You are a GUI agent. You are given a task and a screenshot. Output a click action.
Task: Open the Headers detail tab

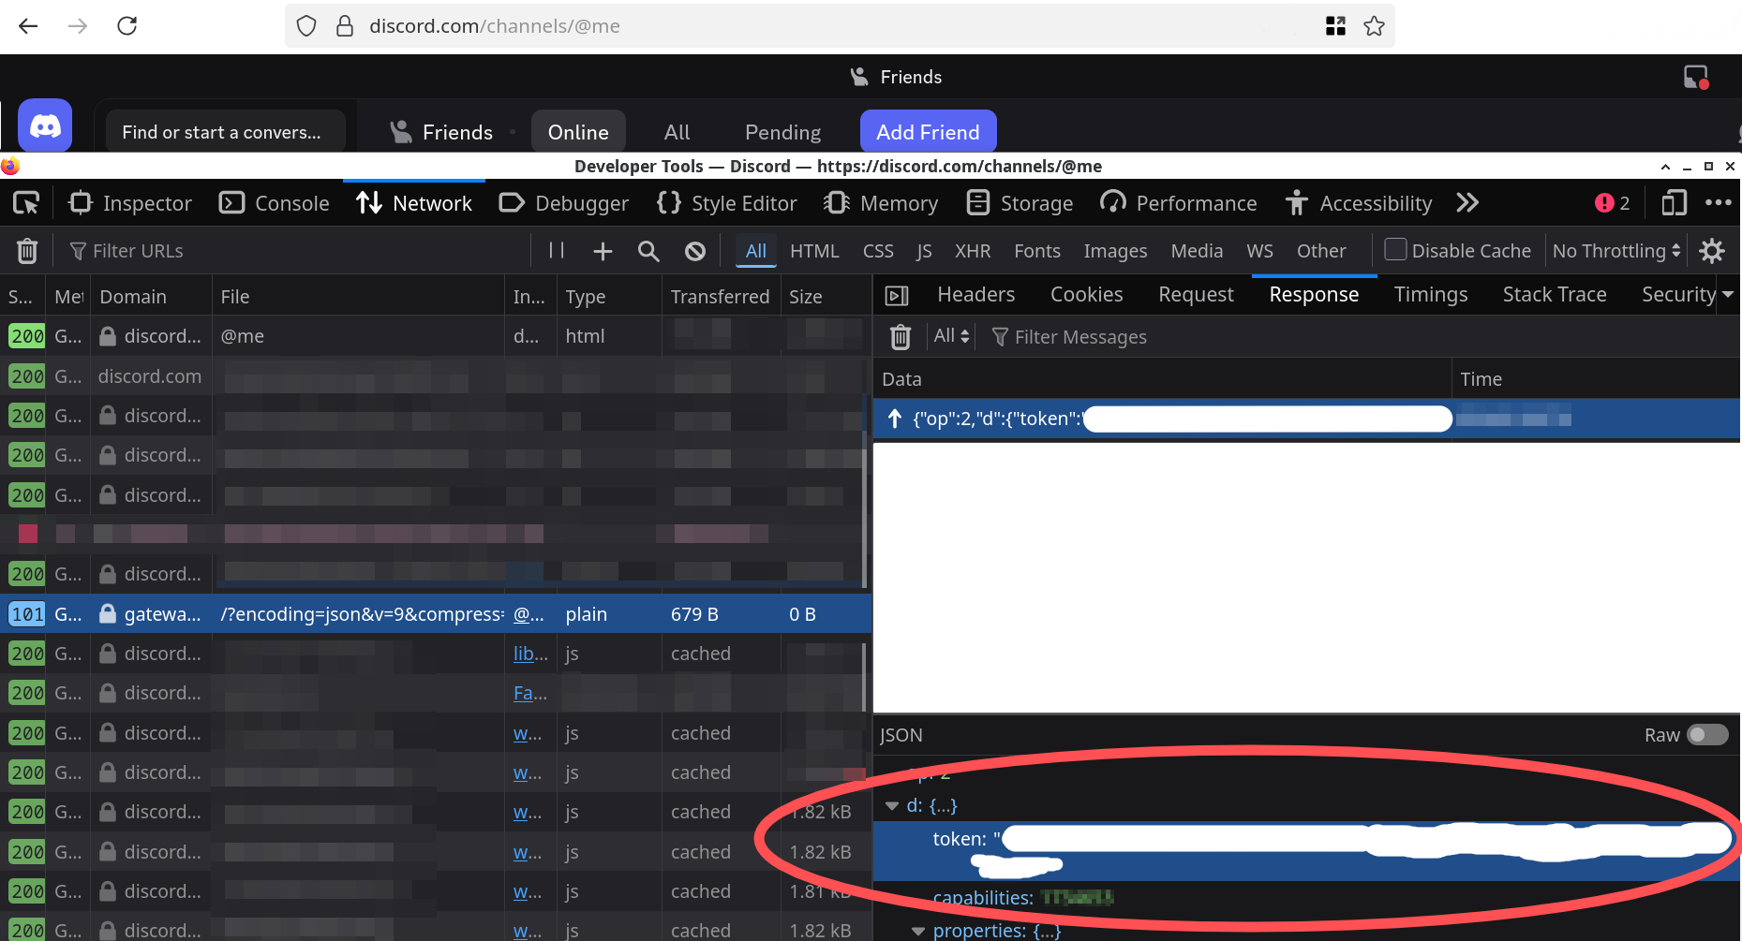coord(975,295)
